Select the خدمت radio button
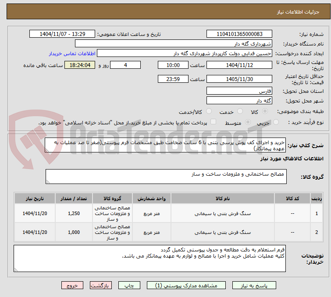 tap(240, 111)
